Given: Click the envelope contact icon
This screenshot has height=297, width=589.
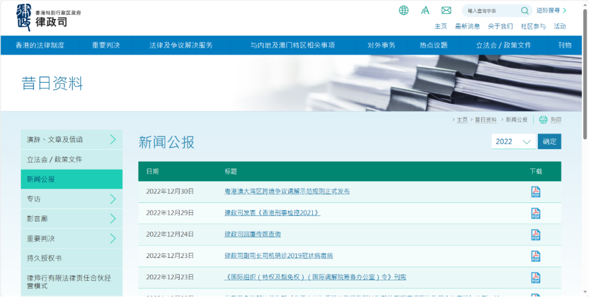Looking at the screenshot, I should pos(446,10).
